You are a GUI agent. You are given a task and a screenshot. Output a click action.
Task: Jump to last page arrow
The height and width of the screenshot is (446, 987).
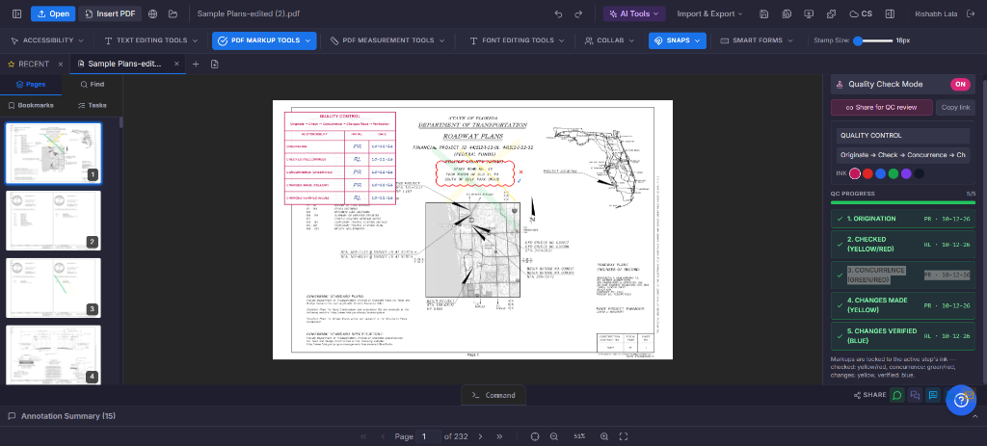pyautogui.click(x=499, y=436)
